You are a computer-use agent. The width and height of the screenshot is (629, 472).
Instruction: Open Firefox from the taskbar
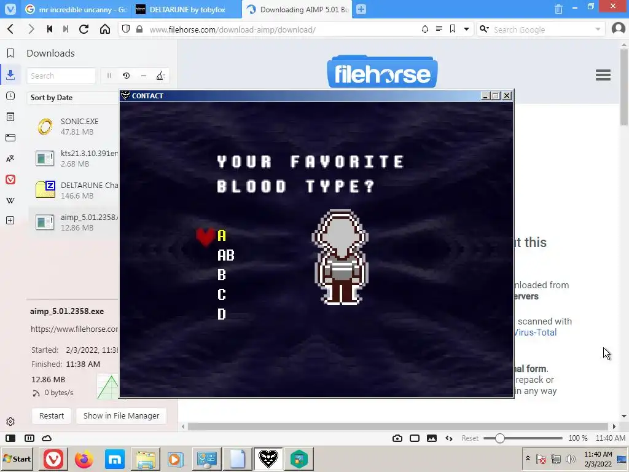tap(84, 458)
